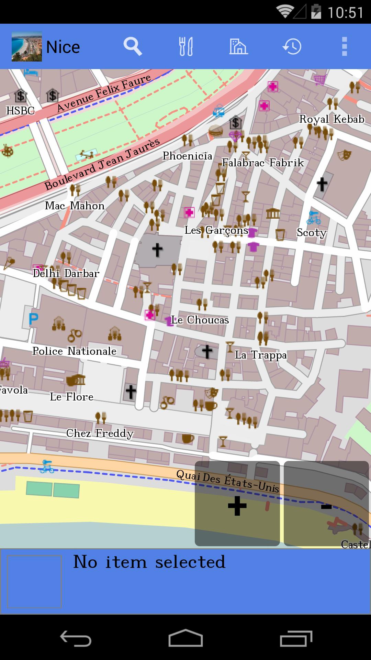Tap the pharmacy cross icon near Les Garçons
Screen dimensions: 371x660
189,212
